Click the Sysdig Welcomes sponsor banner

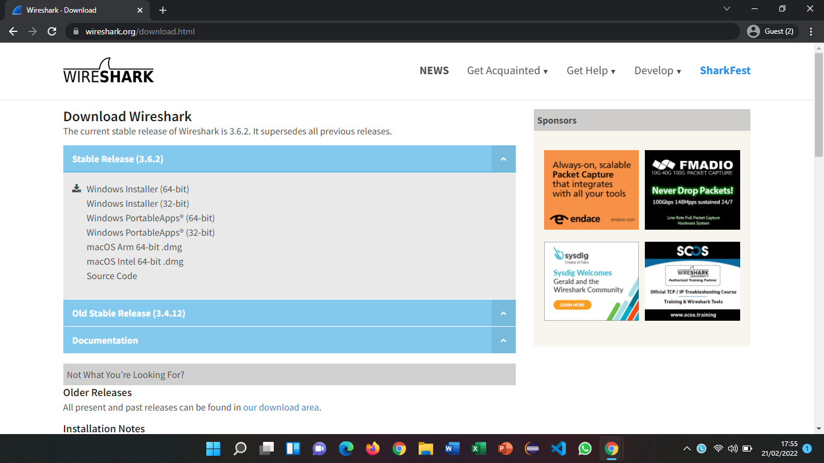click(591, 281)
